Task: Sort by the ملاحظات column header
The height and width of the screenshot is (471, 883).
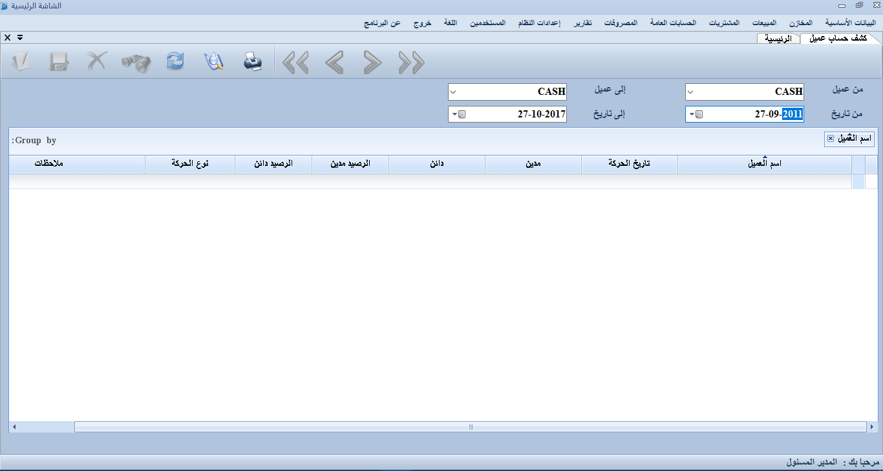Action: (x=77, y=165)
